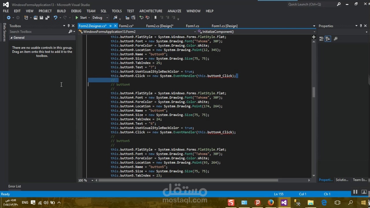The height and width of the screenshot is (208, 370).
Task: Click the editor horizontal scrollbar thumb
Action: (188, 180)
